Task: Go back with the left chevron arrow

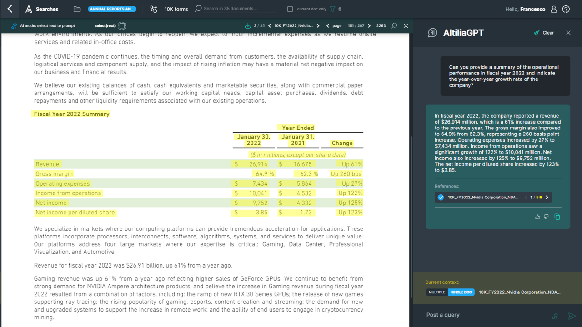Action: pyautogui.click(x=10, y=9)
